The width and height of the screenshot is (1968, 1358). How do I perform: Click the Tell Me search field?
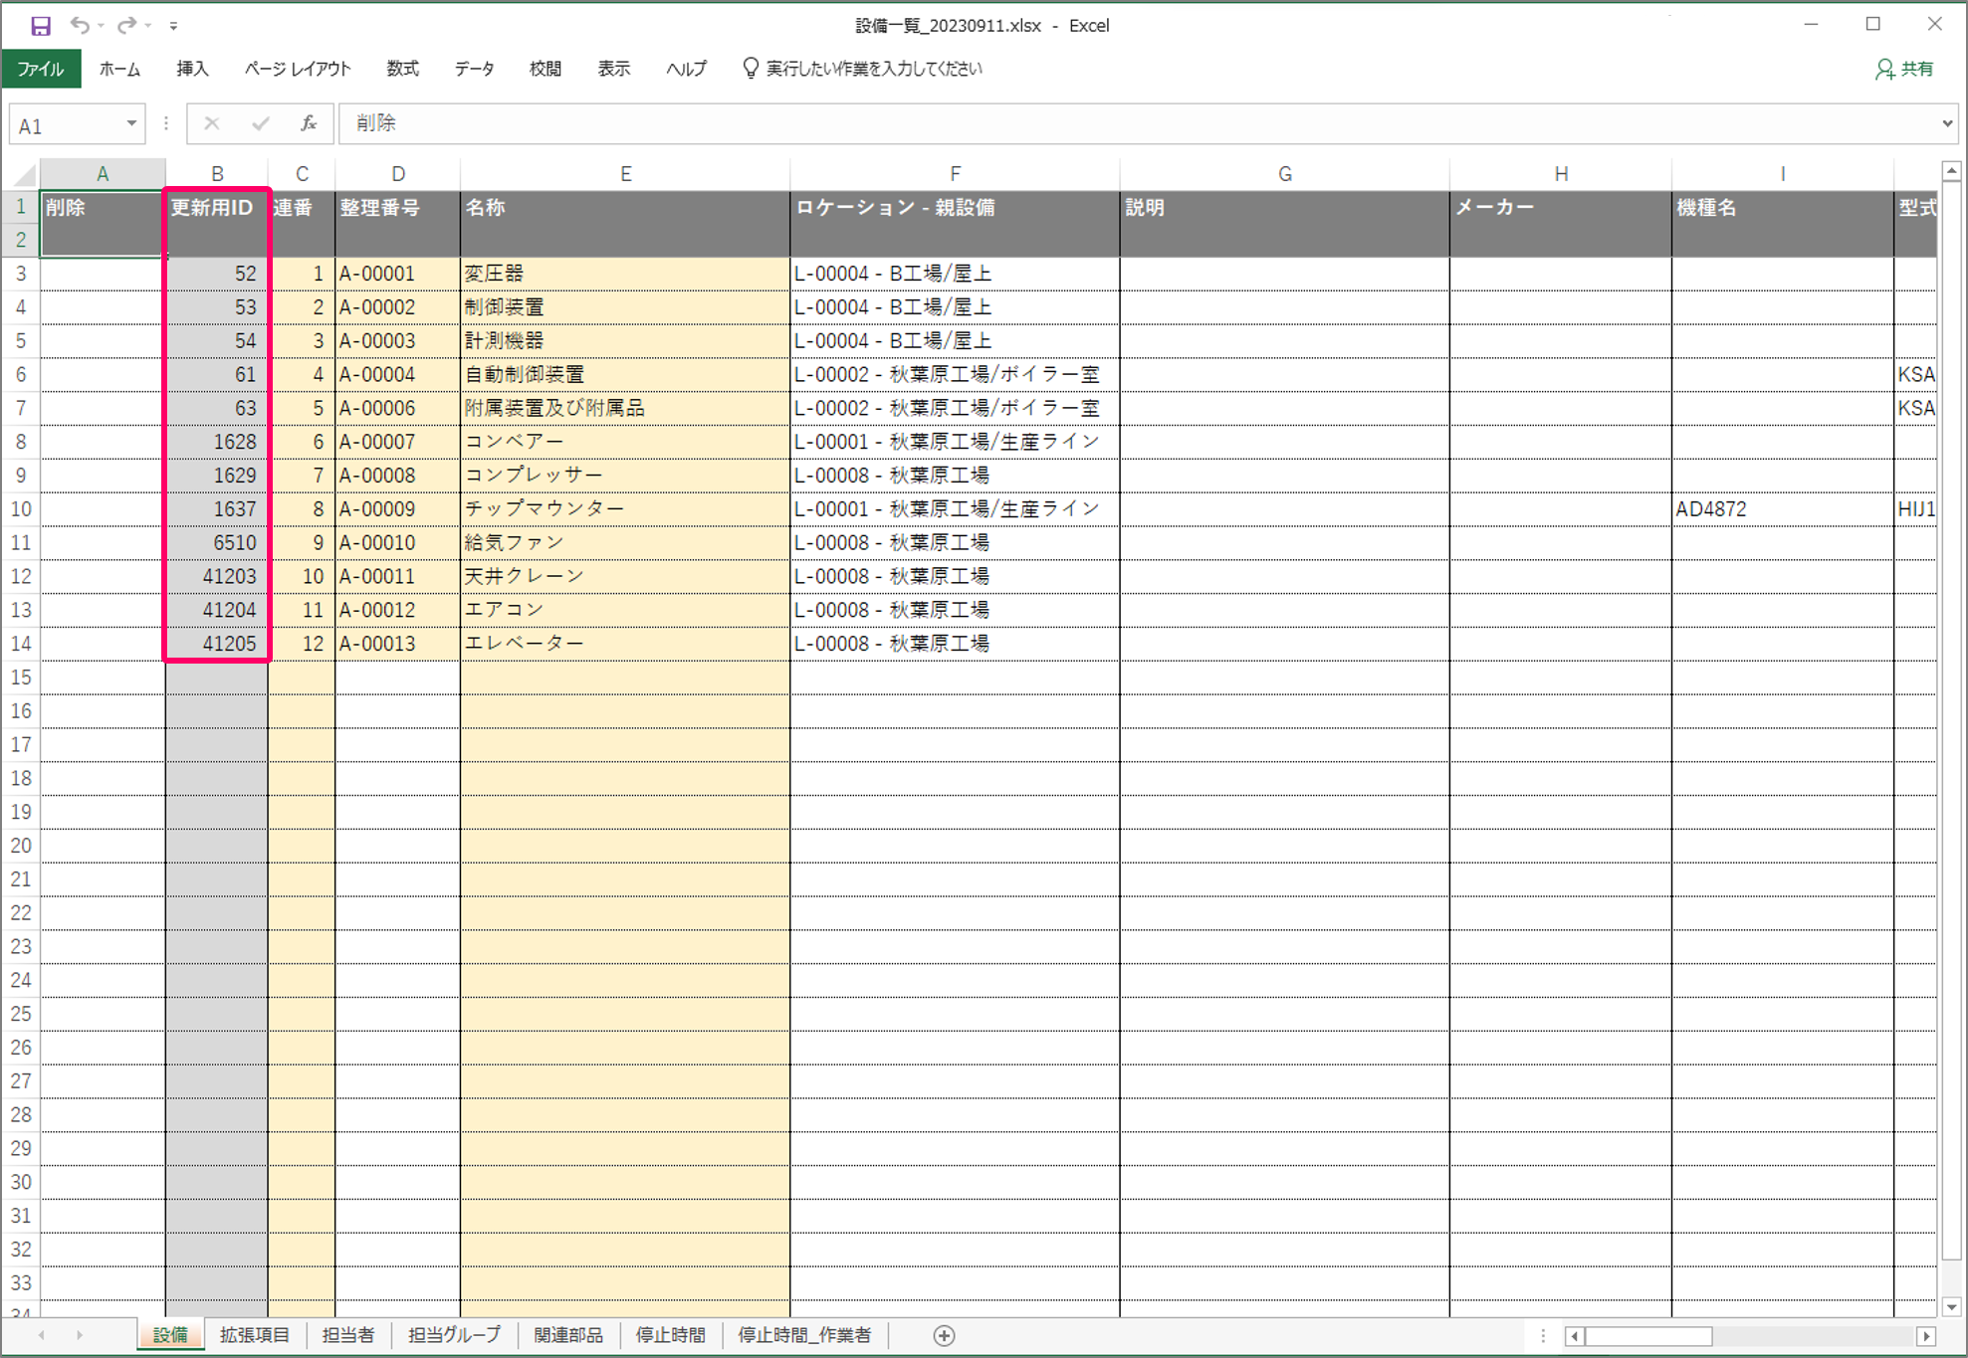point(871,68)
